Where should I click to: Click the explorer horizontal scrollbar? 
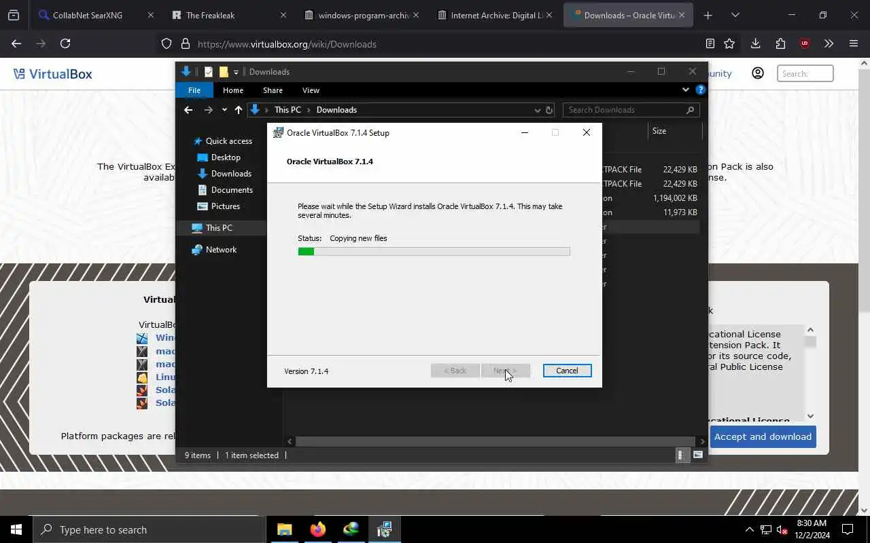click(496, 441)
